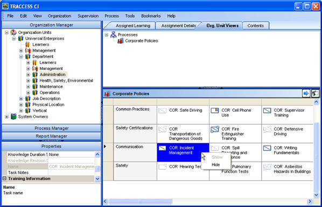322x207 pixels.
Task: Click the Properties scroll-down arrow
Action: pyautogui.click(x=97, y=179)
